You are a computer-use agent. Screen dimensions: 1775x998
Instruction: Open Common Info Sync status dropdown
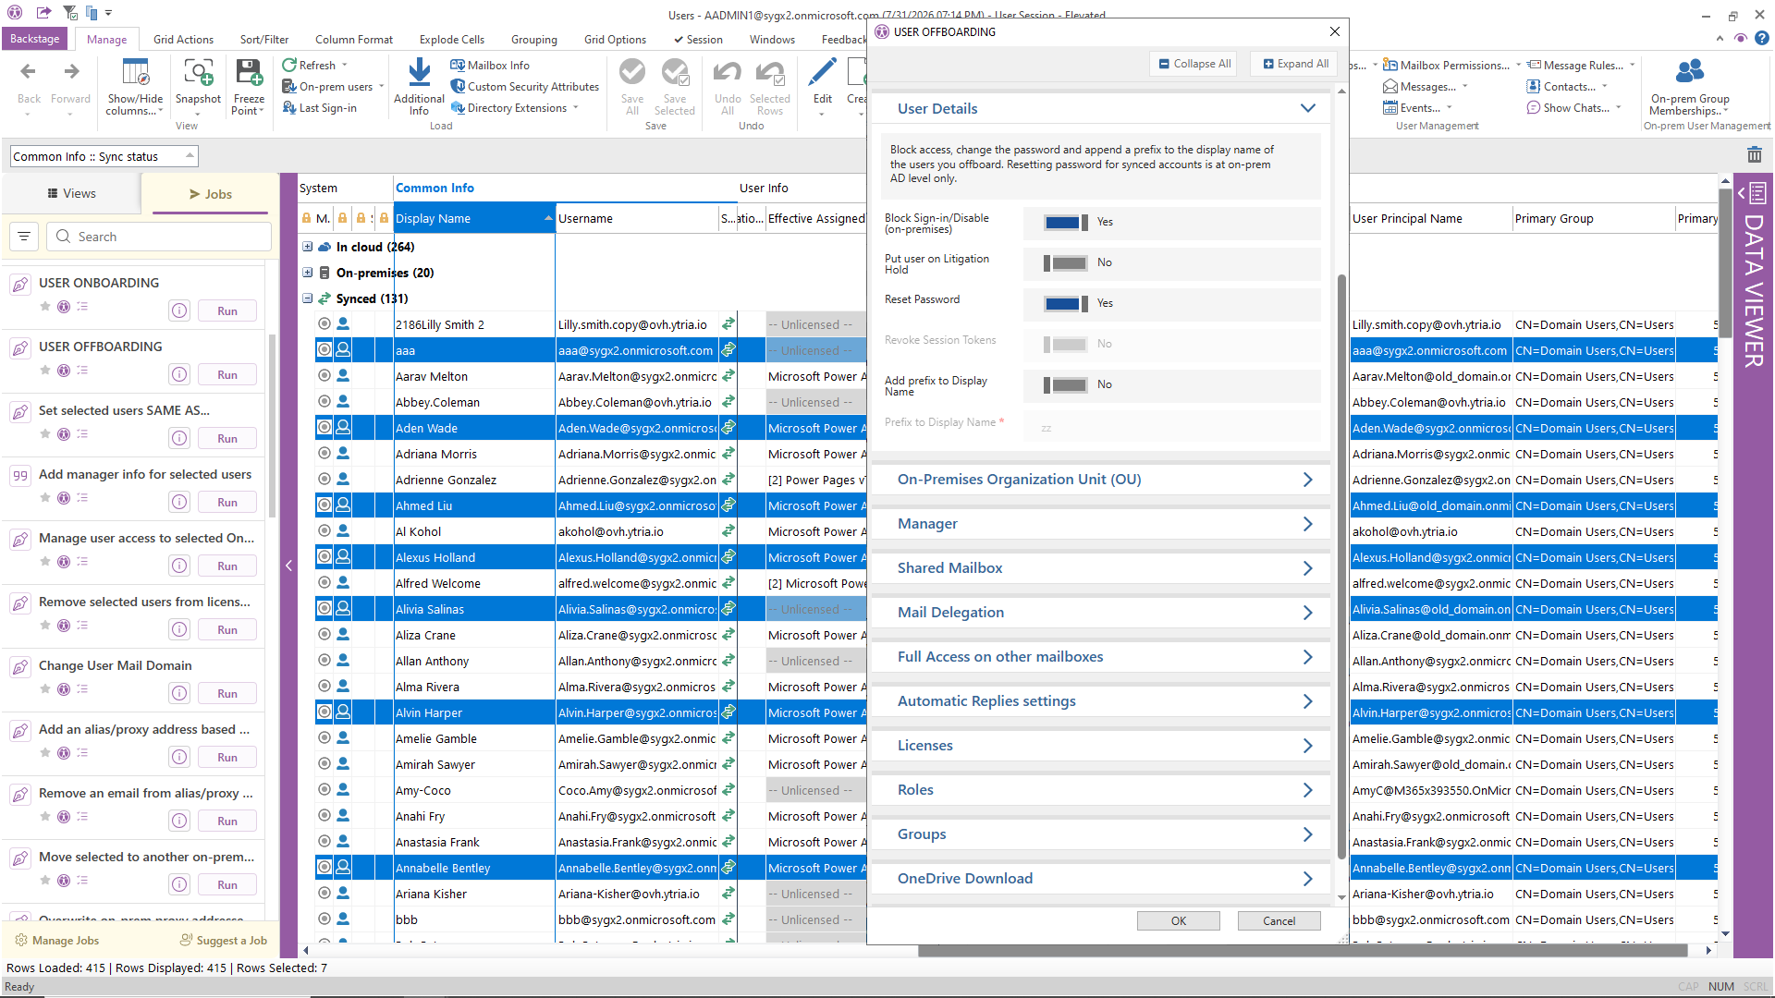point(104,156)
